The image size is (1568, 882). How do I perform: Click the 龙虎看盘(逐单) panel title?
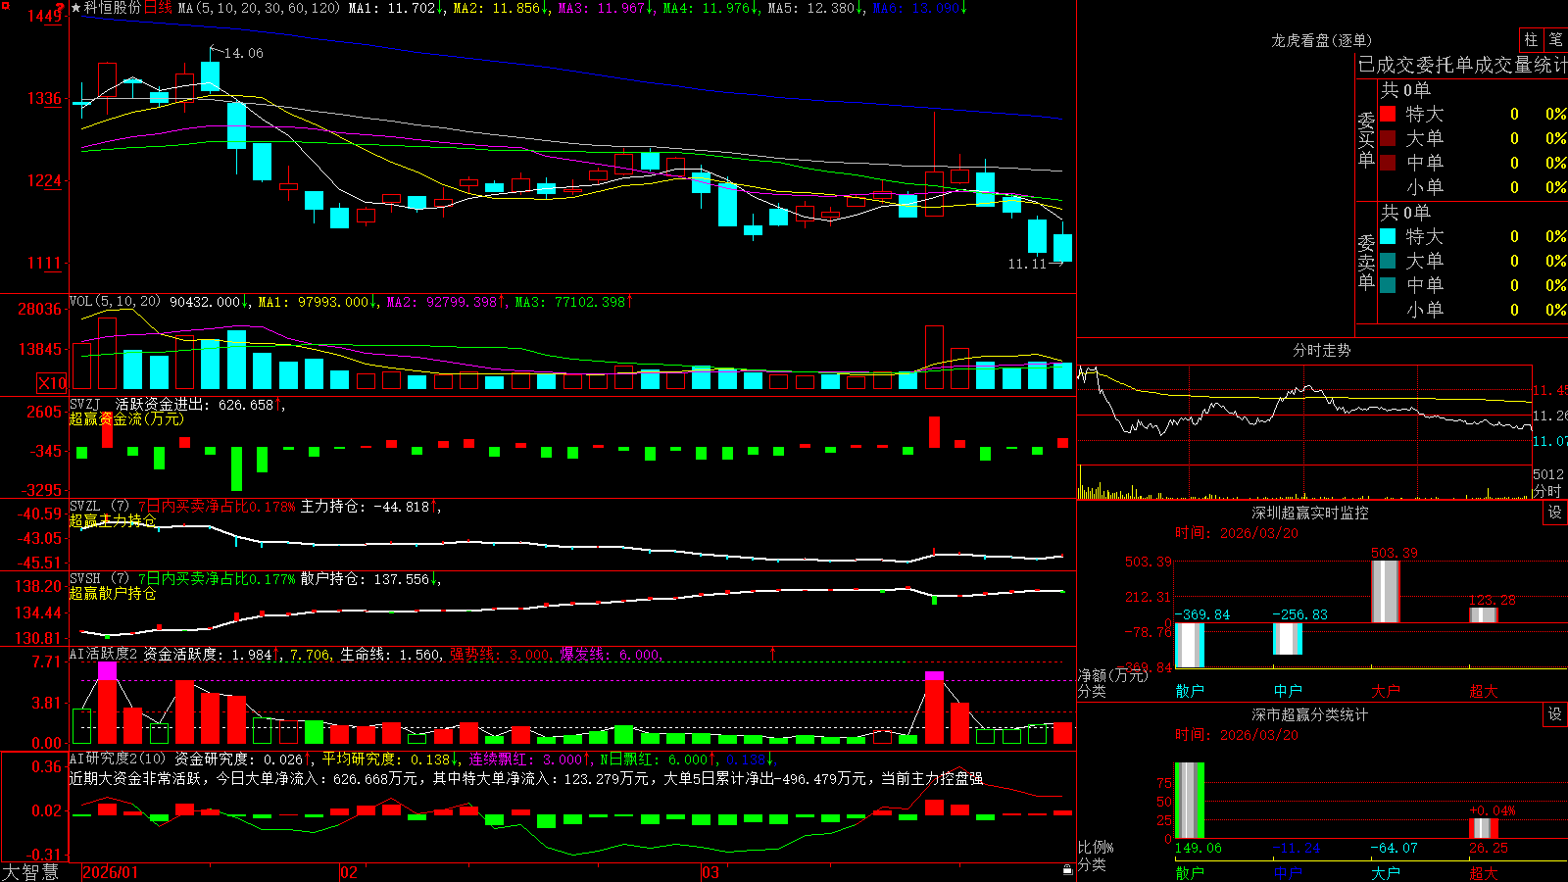[x=1321, y=40]
